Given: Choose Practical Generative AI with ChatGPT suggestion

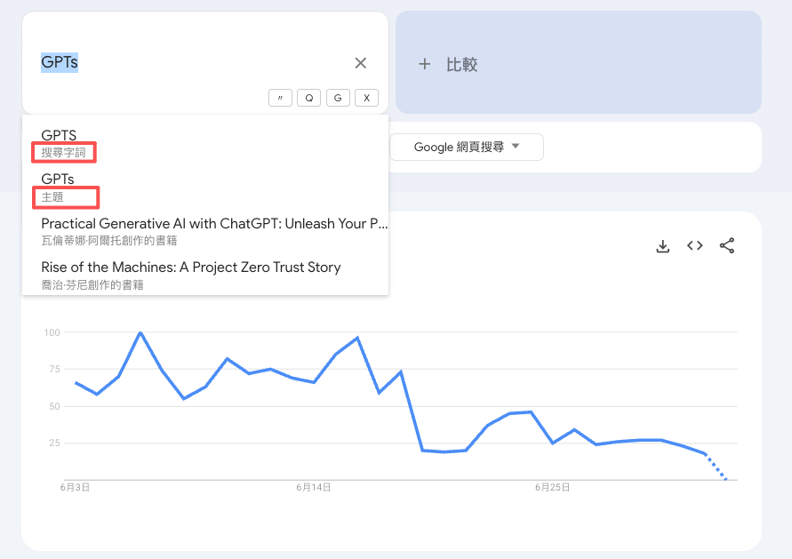Looking at the screenshot, I should 205,231.
